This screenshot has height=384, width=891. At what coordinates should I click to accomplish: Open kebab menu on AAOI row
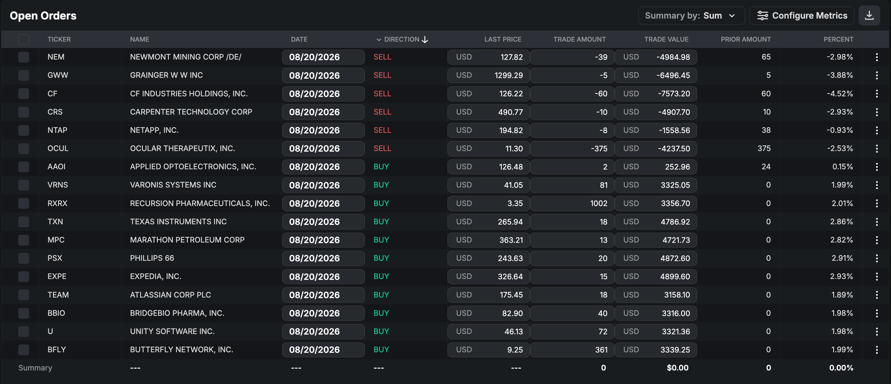pyautogui.click(x=877, y=167)
